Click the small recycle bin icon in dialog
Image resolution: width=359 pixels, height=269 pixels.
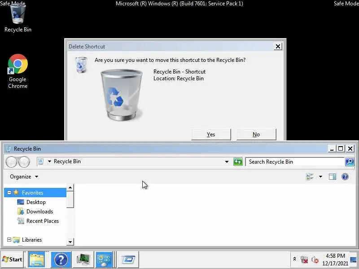coord(81,65)
